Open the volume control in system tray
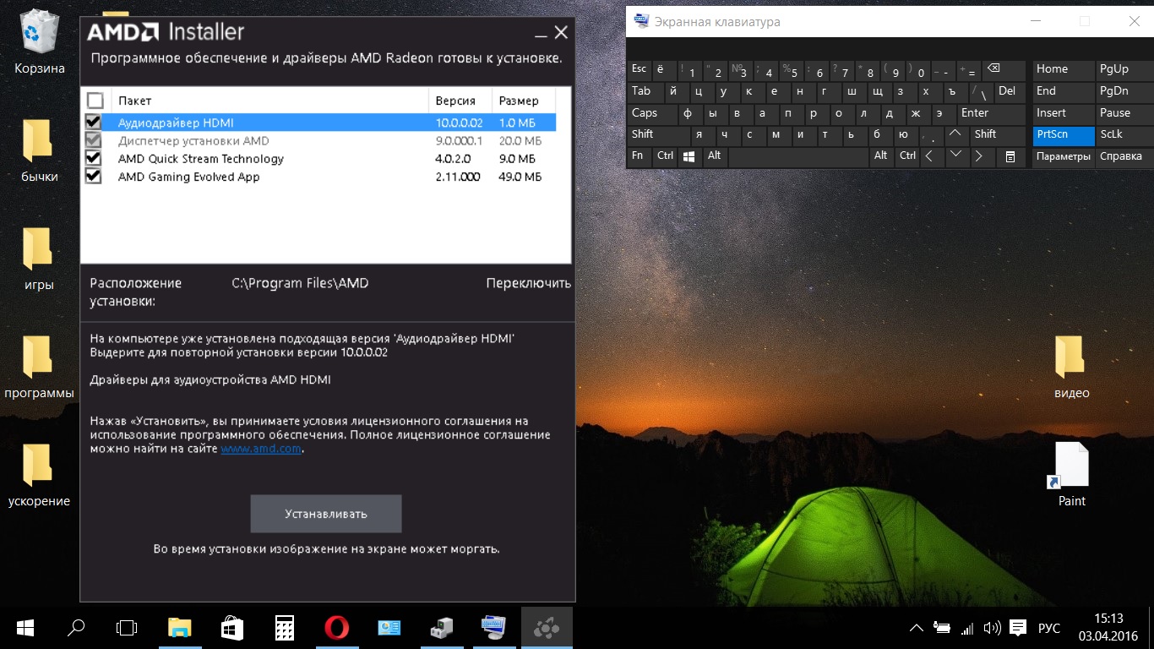 993,628
